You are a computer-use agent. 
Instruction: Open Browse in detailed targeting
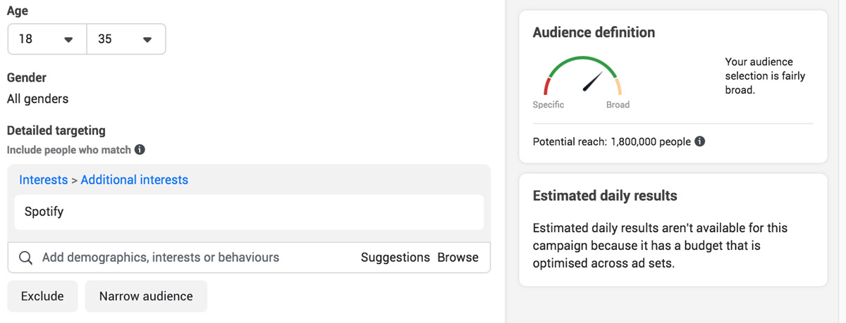[x=458, y=258]
